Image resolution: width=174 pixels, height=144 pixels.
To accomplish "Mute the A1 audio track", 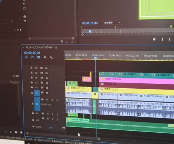I will 47,100.
